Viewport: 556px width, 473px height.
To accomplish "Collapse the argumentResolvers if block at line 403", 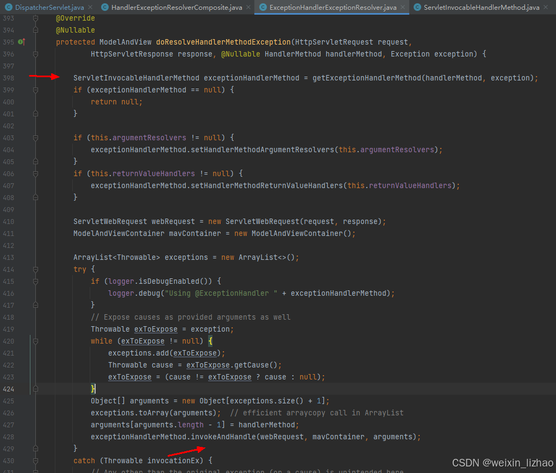I will 35,138.
